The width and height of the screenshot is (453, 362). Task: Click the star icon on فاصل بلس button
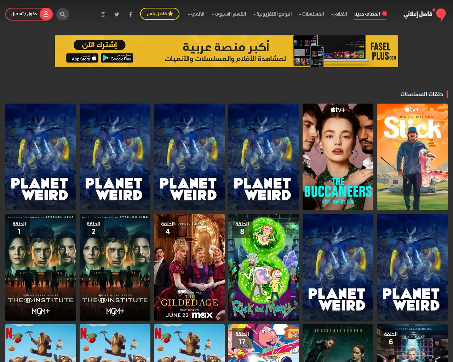[x=171, y=14]
